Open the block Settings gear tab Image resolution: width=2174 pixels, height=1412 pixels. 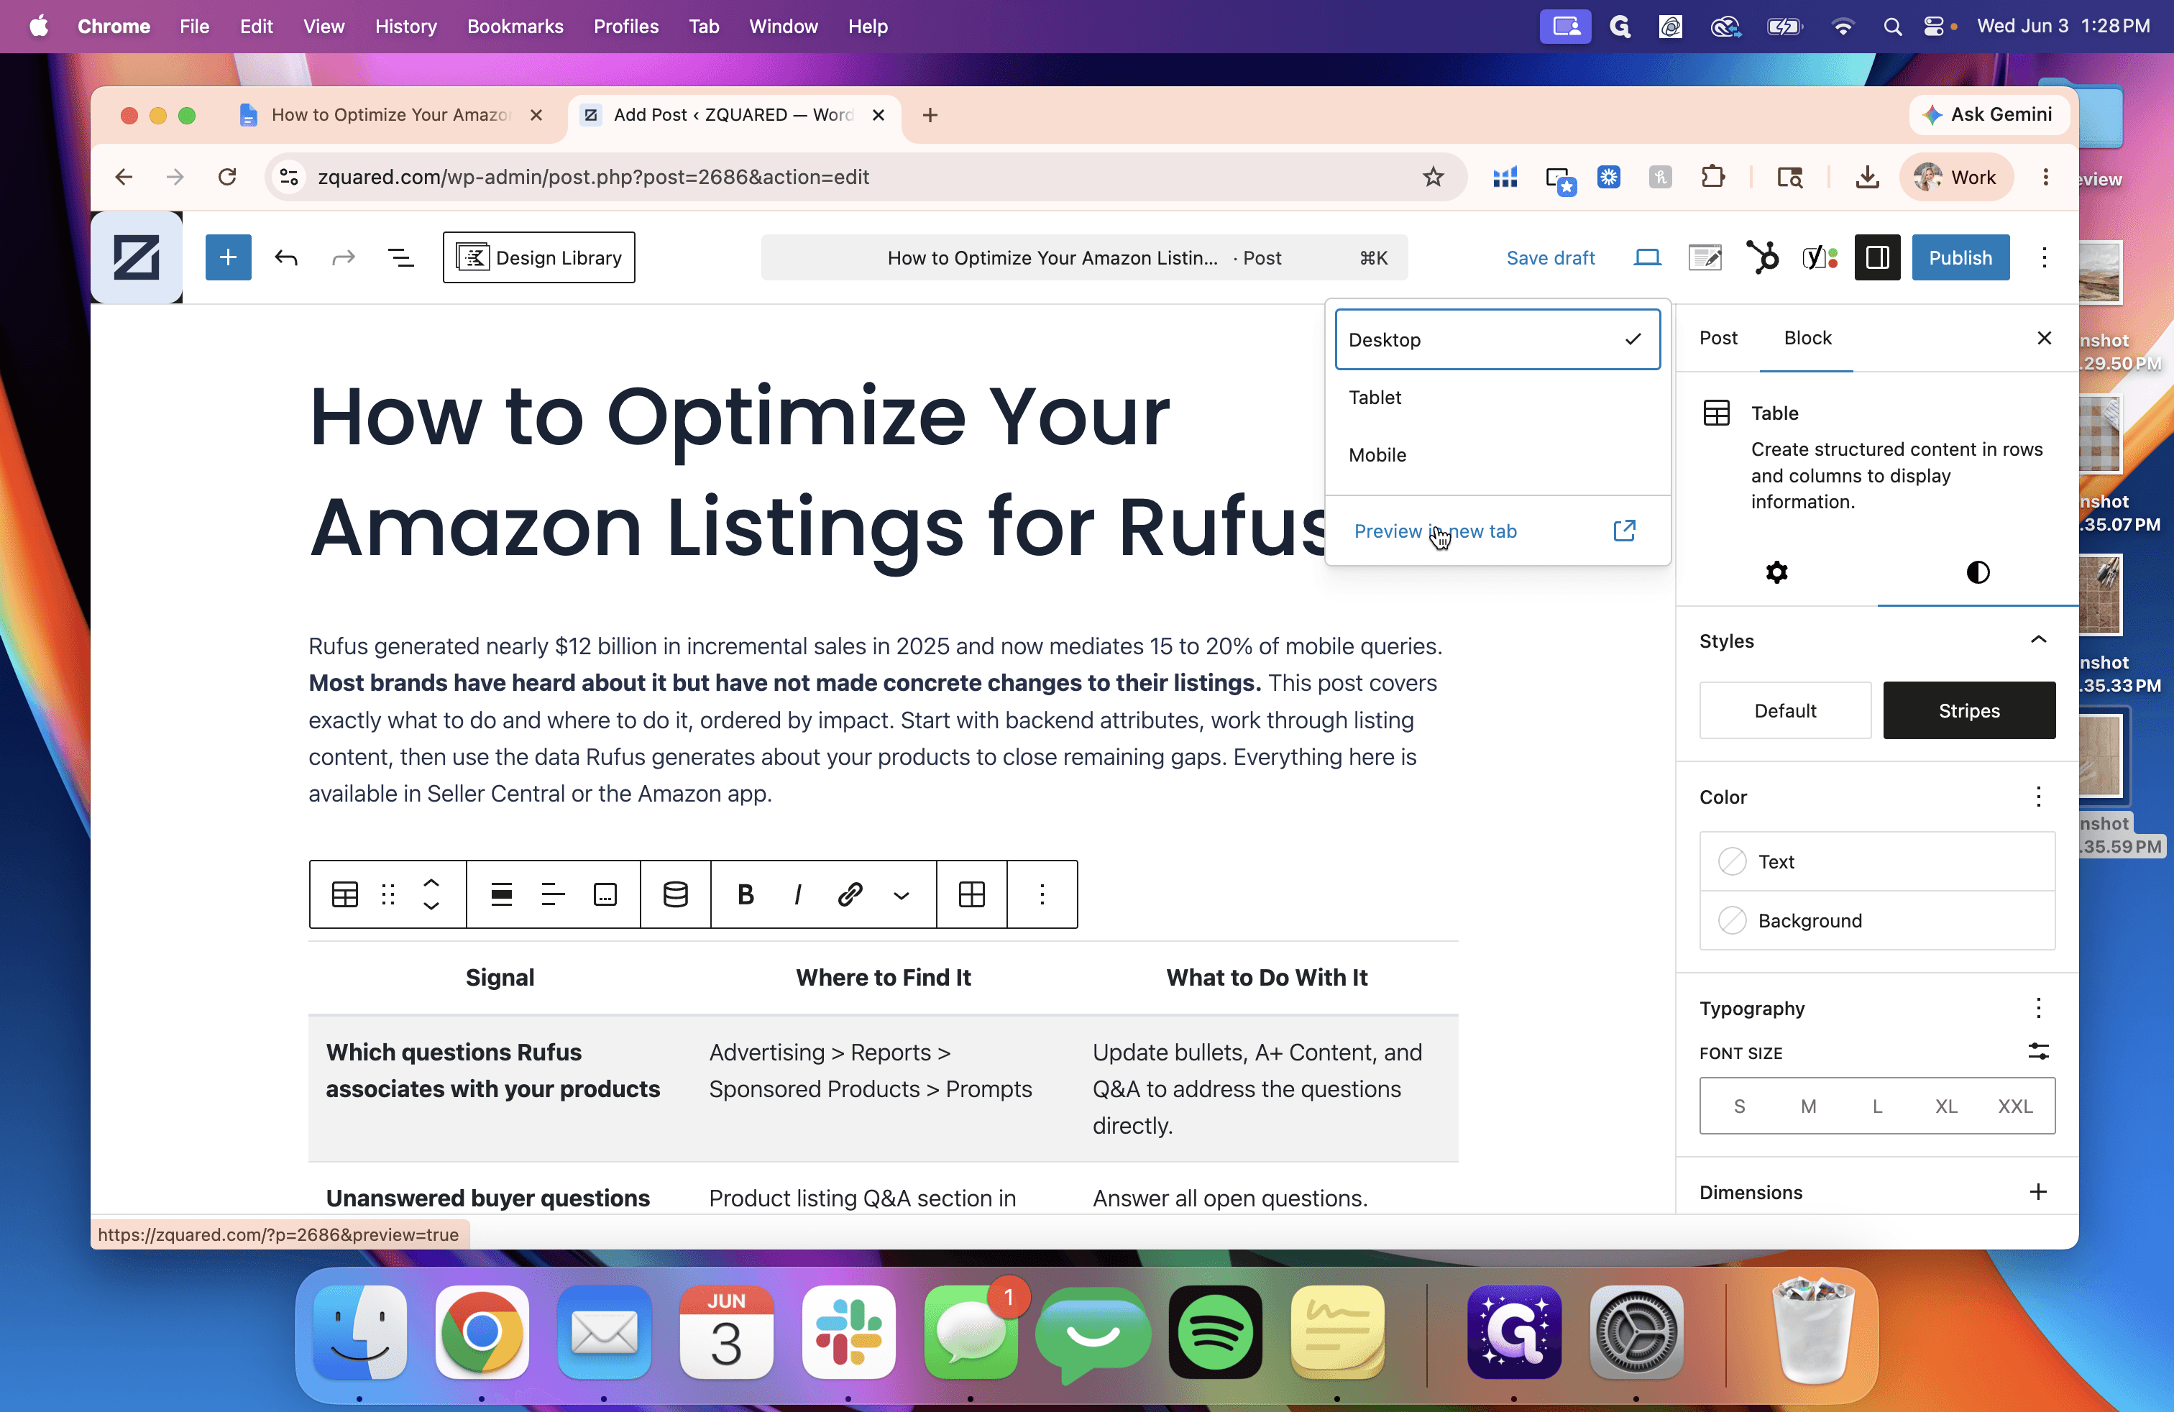tap(1776, 573)
